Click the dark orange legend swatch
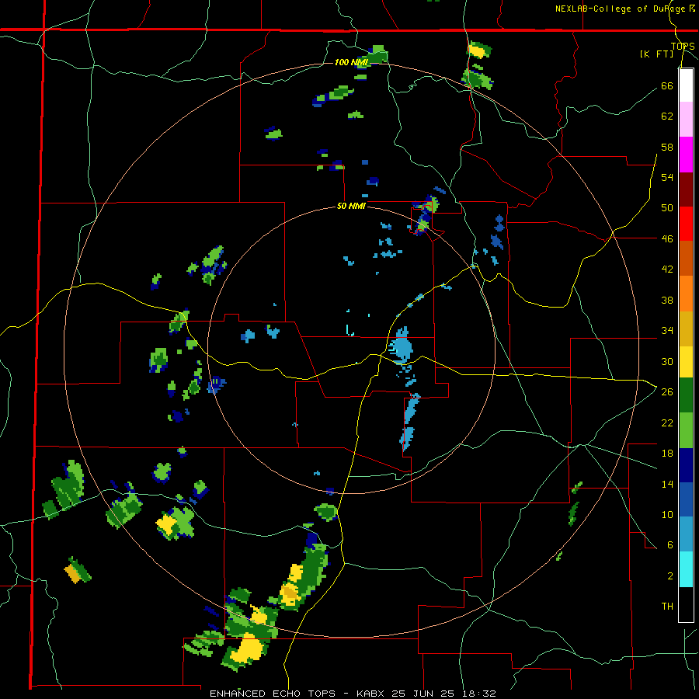 pyautogui.click(x=686, y=258)
